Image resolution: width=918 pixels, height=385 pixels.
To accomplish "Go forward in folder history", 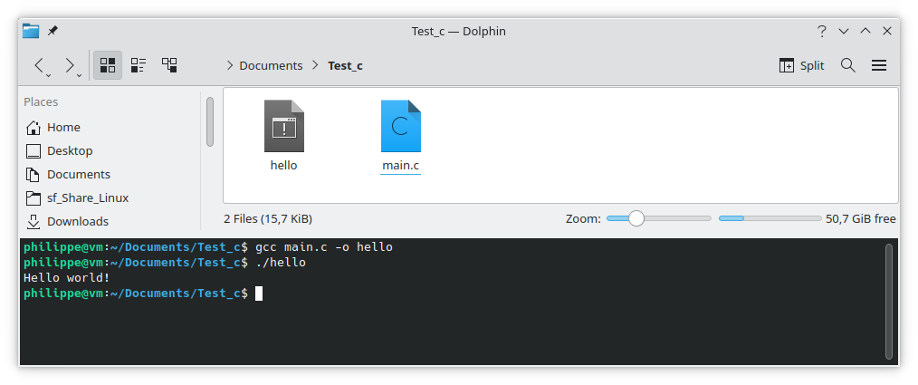I will pos(70,65).
